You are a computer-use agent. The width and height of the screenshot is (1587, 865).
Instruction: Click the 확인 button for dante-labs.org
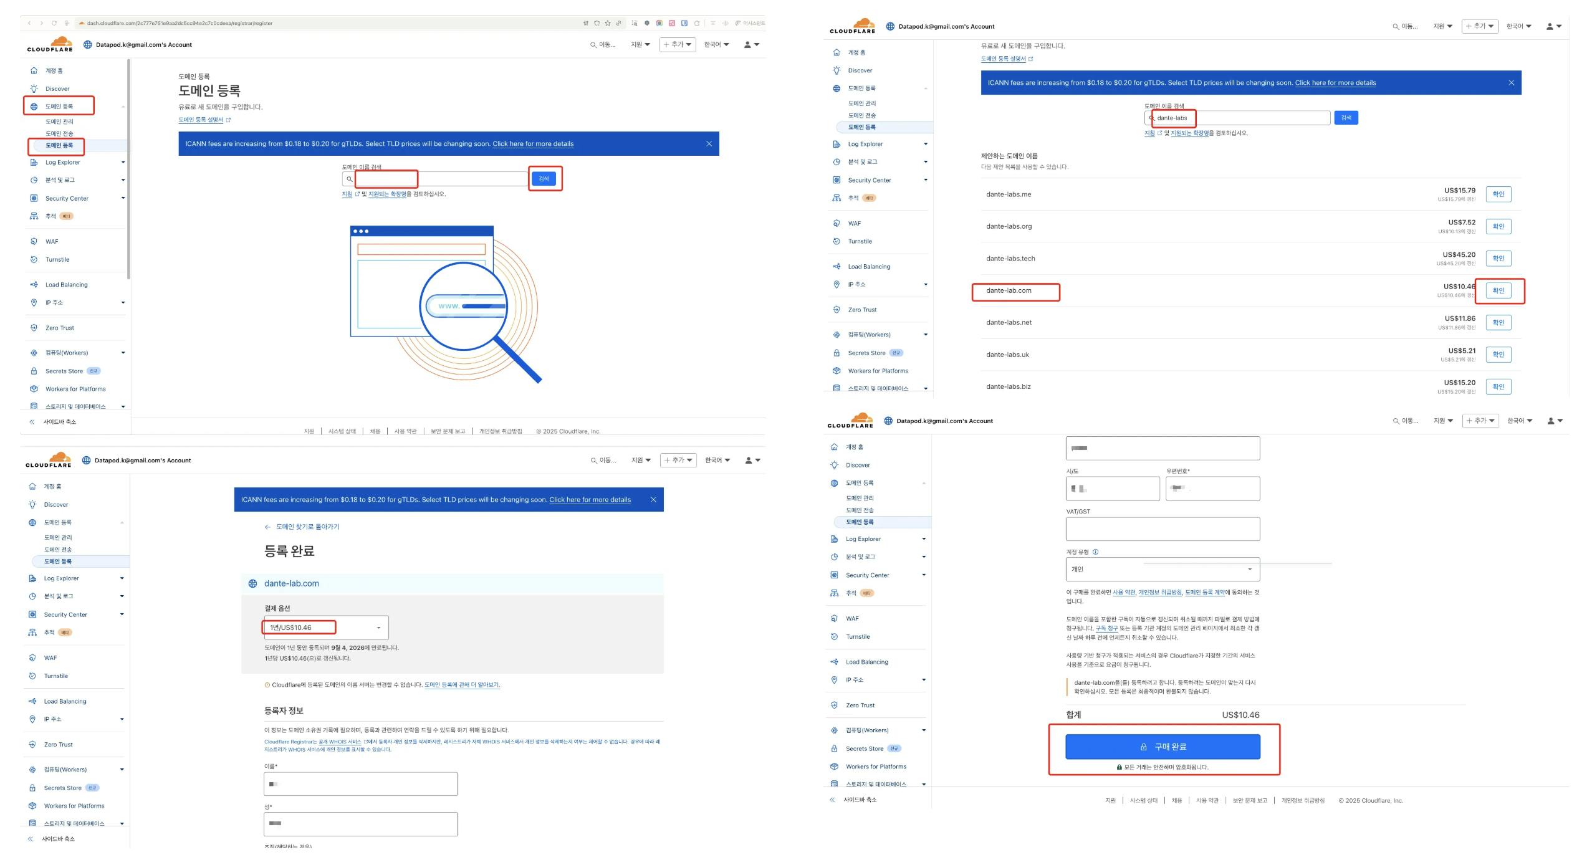click(1498, 226)
